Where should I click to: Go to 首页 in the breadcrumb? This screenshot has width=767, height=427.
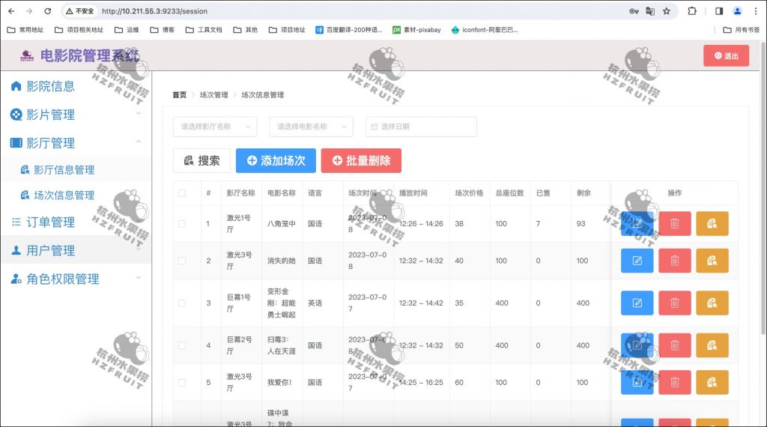pyautogui.click(x=180, y=95)
